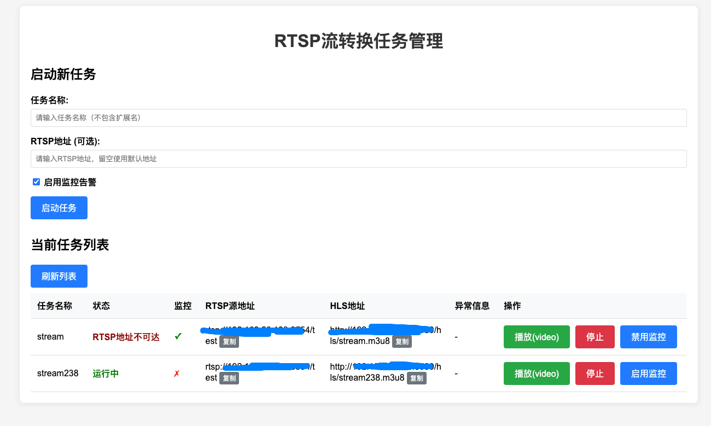Click the 刷新列表 button
Viewport: 711px width, 426px height.
click(x=59, y=276)
